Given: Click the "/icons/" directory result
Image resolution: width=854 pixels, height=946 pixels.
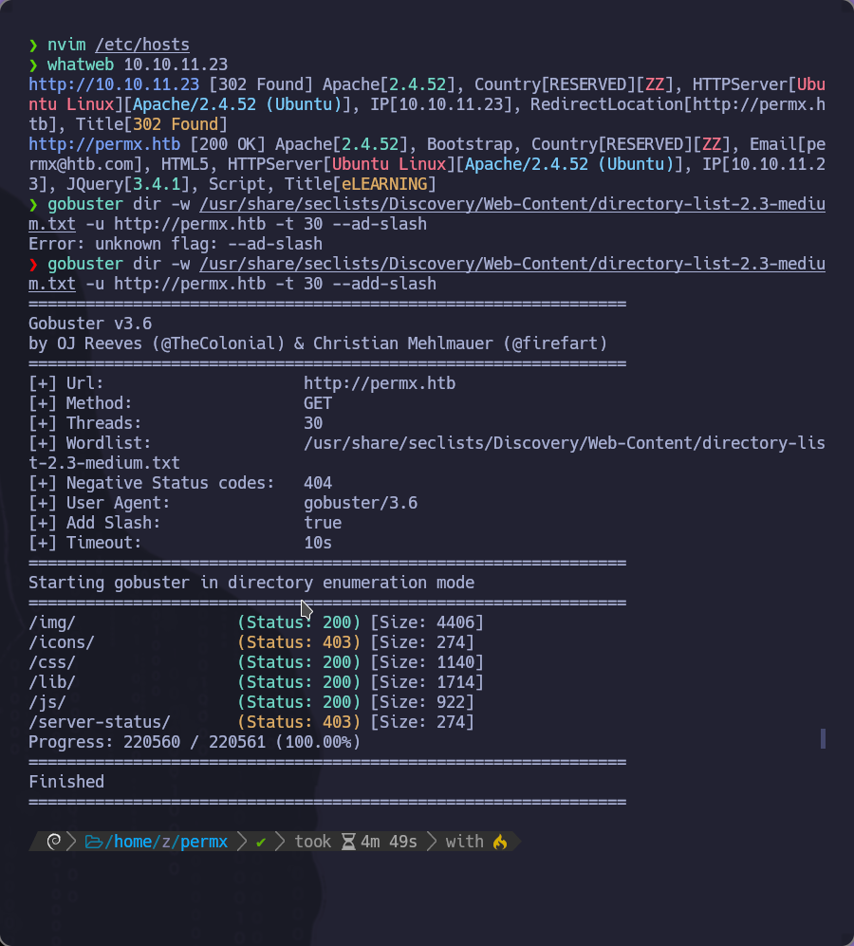Looking at the screenshot, I should (x=62, y=642).
